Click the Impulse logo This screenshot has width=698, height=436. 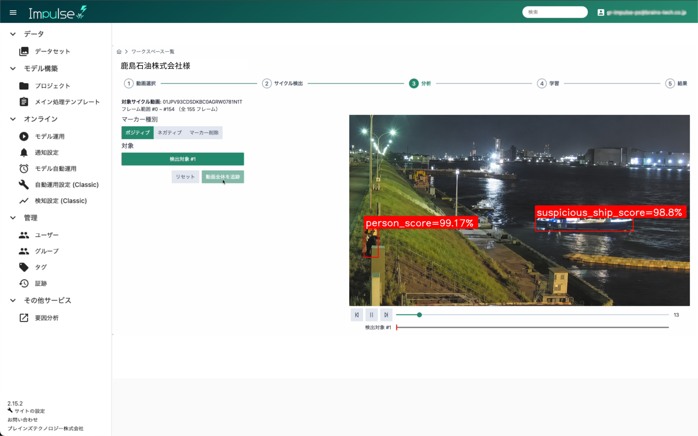pos(57,13)
